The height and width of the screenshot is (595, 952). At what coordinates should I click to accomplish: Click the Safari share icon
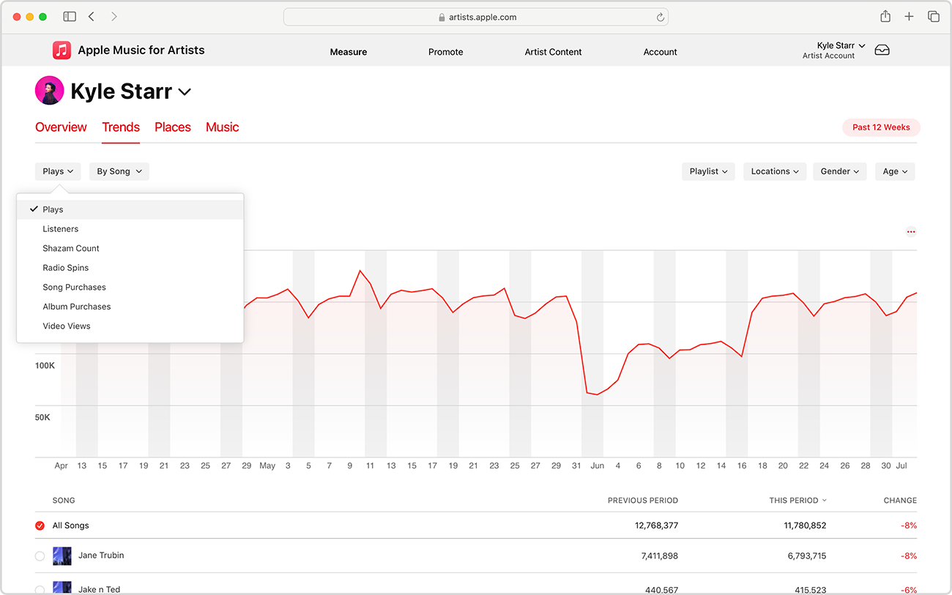(885, 16)
